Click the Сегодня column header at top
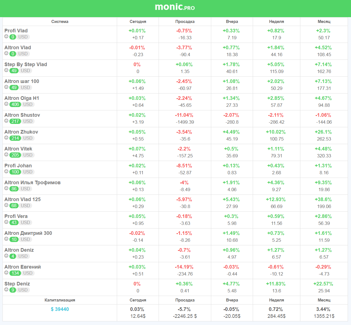 138,22
